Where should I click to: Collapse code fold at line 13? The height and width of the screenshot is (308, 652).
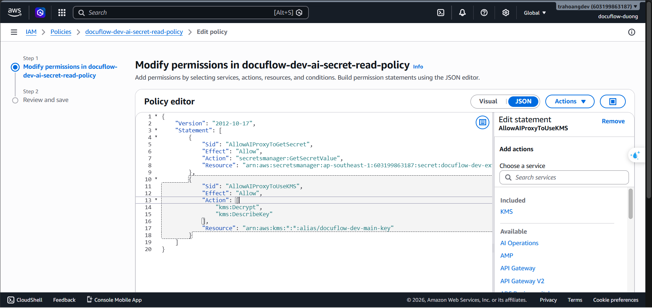[x=156, y=199]
